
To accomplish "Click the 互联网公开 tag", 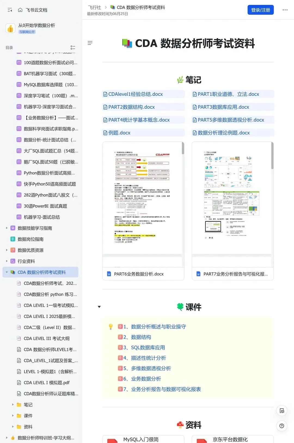I will click(27, 32).
